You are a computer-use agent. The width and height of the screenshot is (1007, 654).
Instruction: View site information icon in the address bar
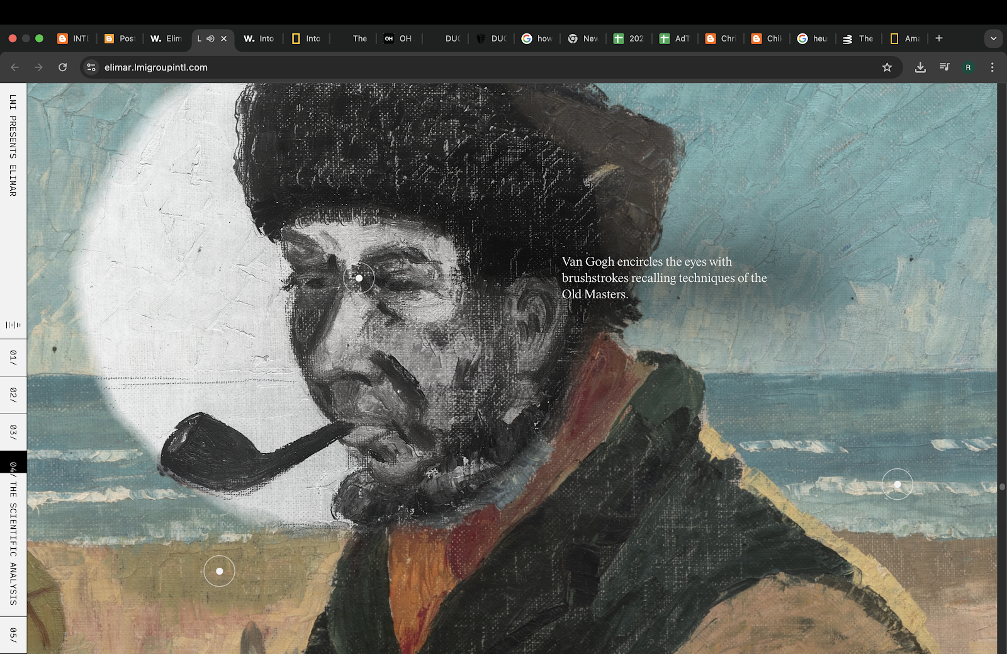click(x=91, y=67)
